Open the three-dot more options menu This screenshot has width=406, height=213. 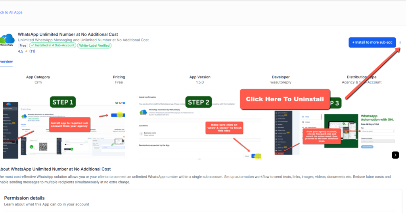(400, 42)
